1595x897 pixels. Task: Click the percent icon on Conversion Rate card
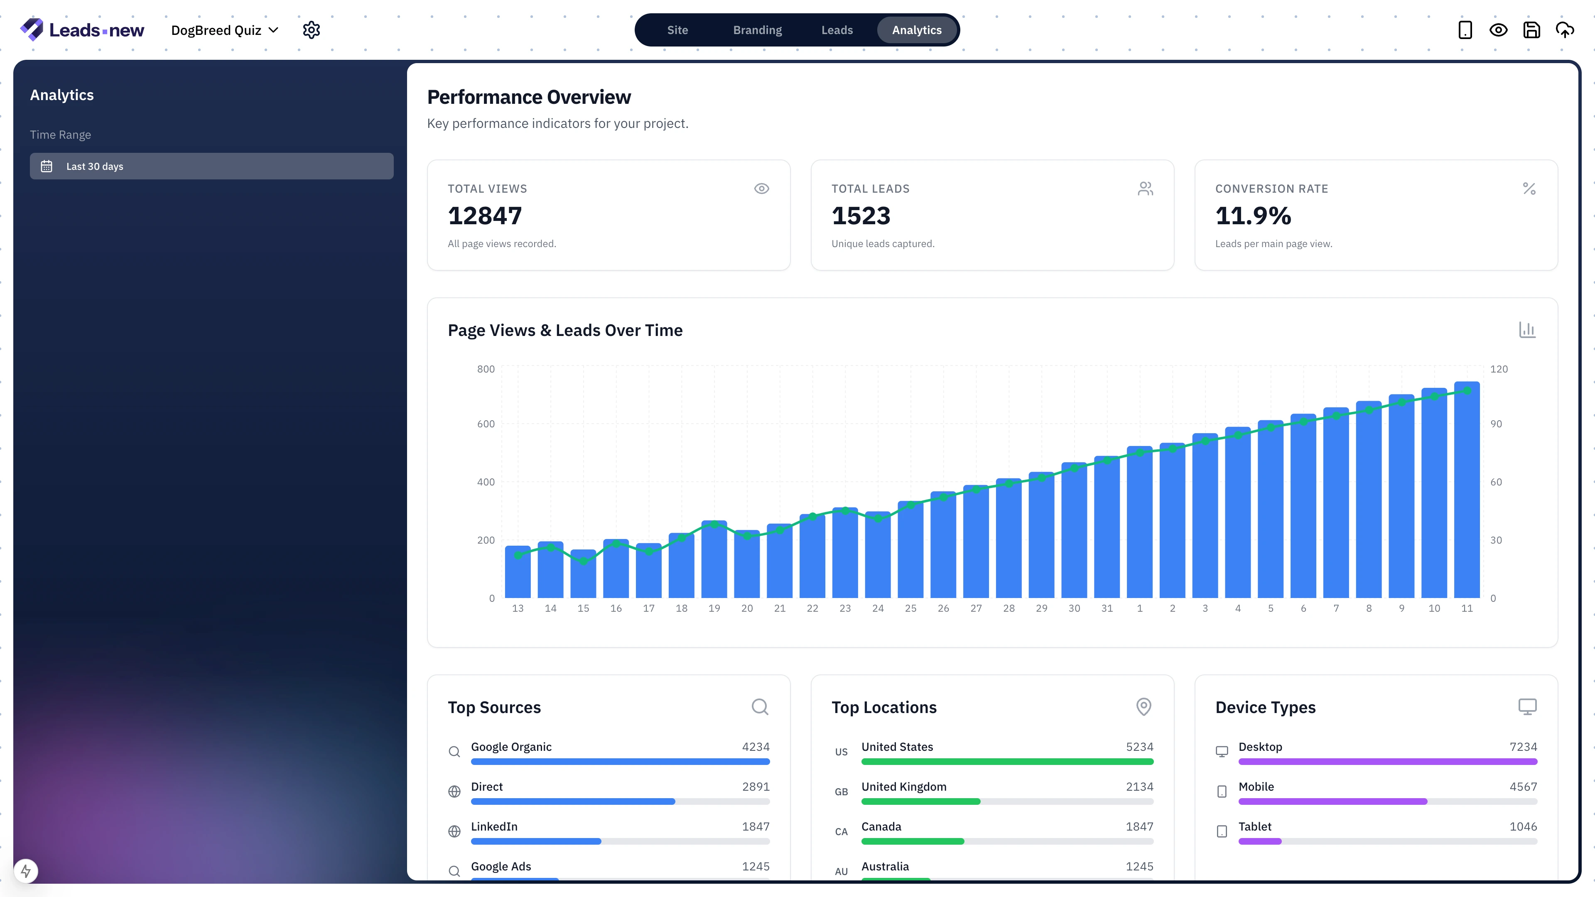[x=1529, y=188]
